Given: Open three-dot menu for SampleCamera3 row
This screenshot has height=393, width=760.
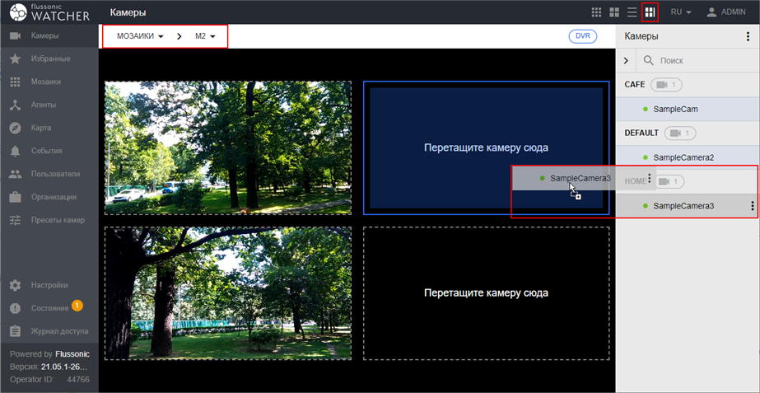Looking at the screenshot, I should tap(752, 206).
